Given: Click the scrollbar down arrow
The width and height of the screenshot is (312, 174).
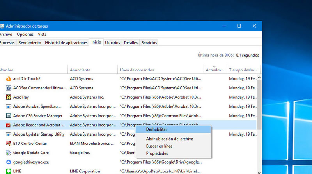Looking at the screenshot, I should click(x=259, y=172).
